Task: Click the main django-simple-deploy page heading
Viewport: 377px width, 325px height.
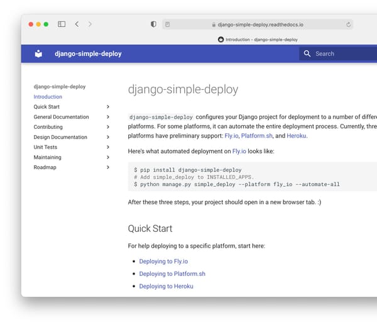Action: [183, 89]
